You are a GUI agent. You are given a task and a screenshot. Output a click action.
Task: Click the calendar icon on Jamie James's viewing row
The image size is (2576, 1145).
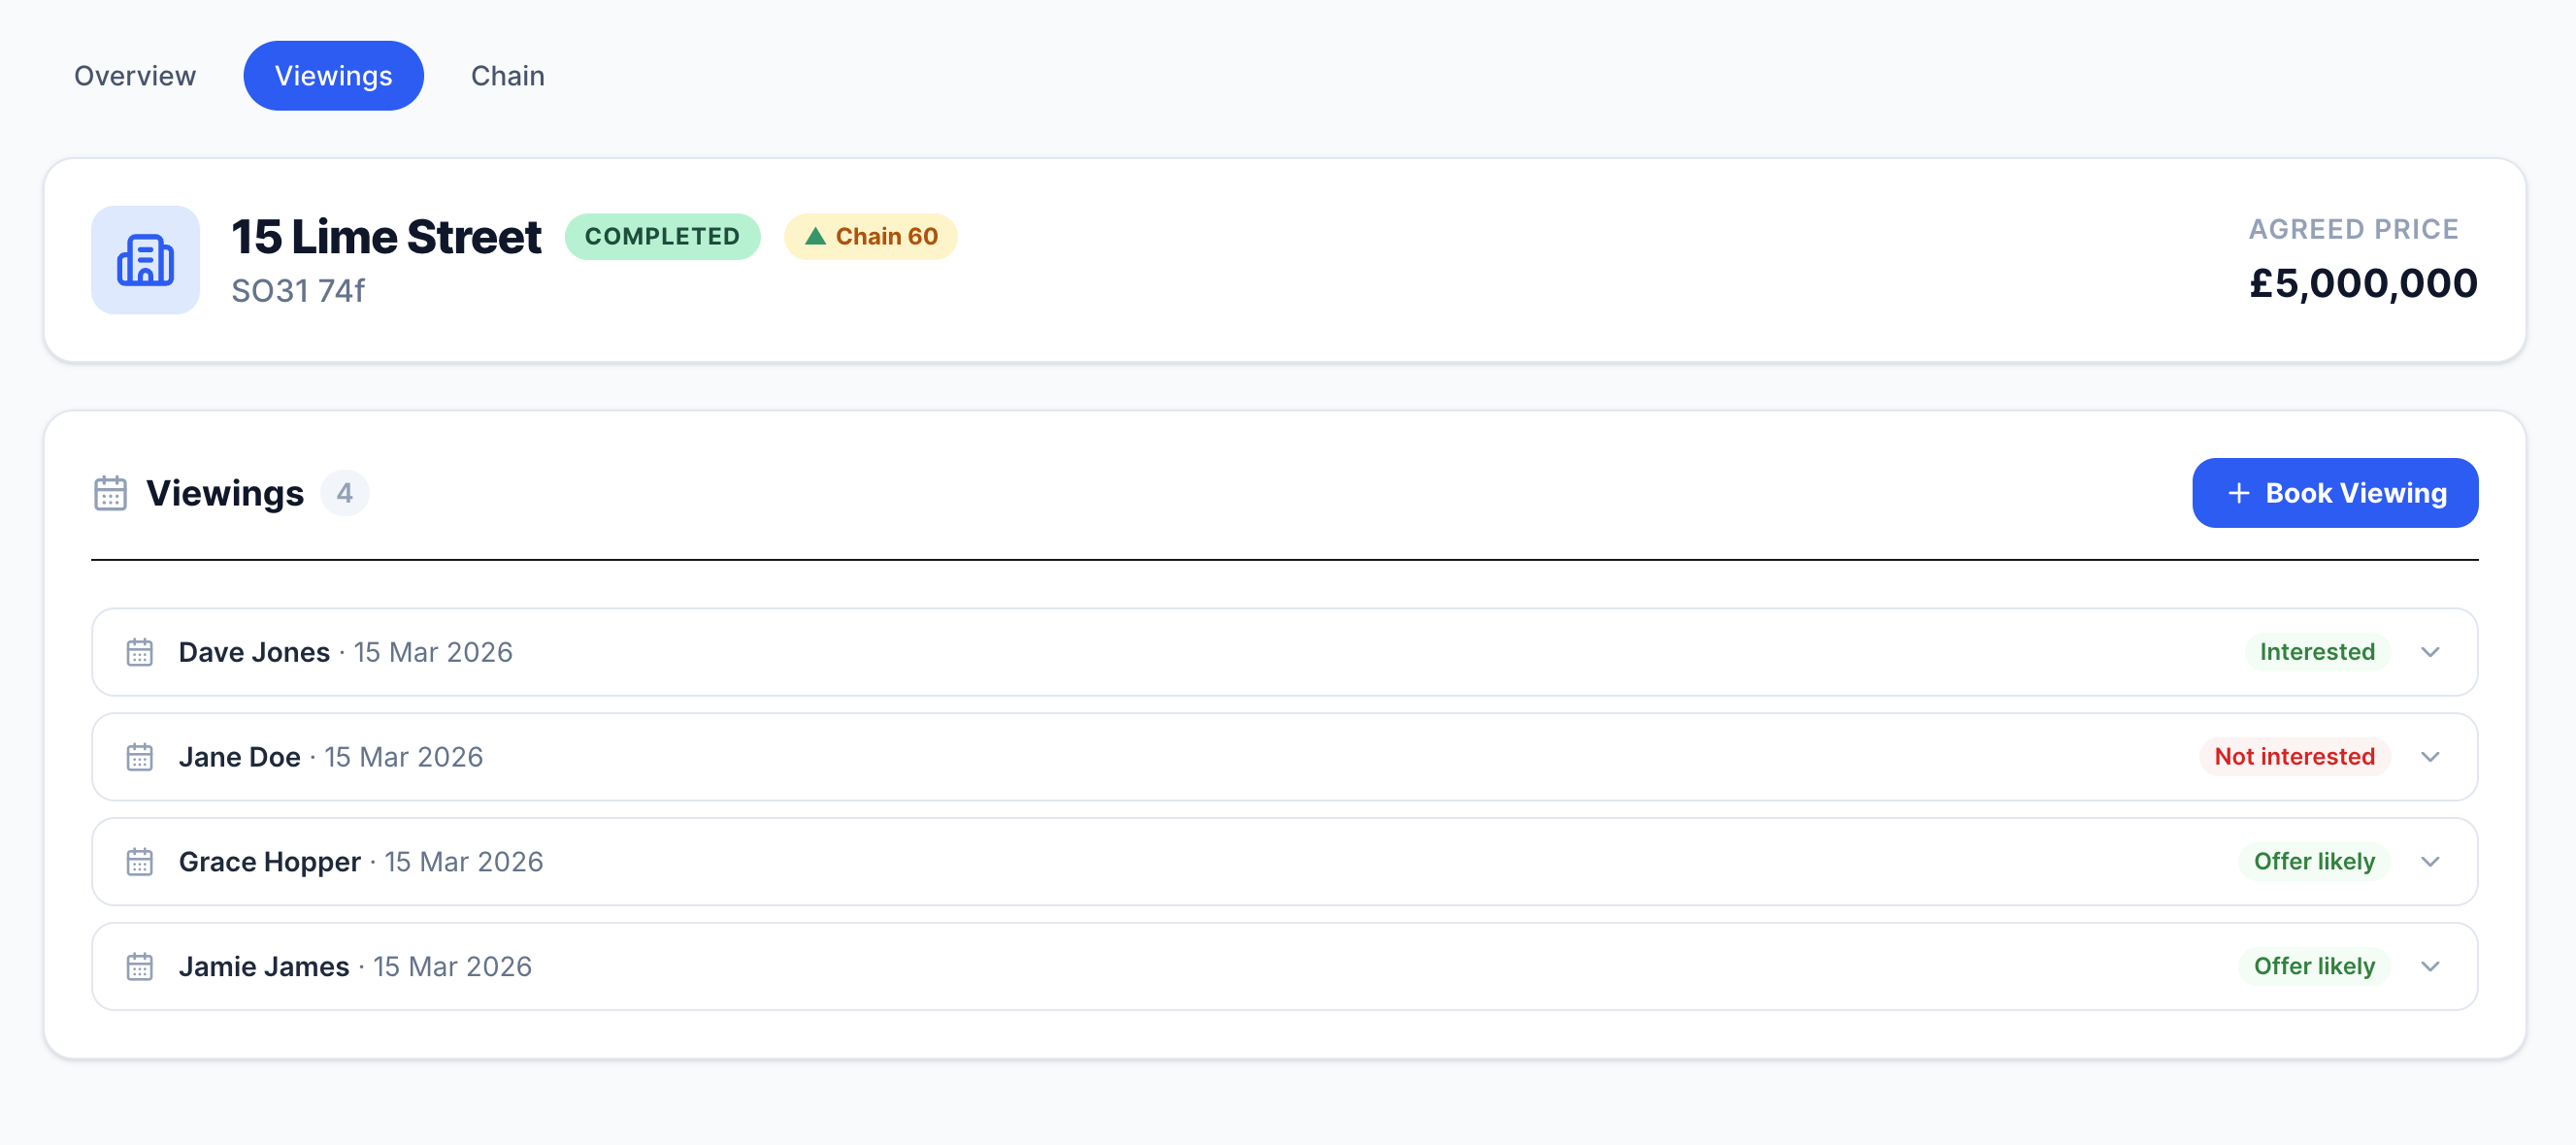tap(140, 966)
